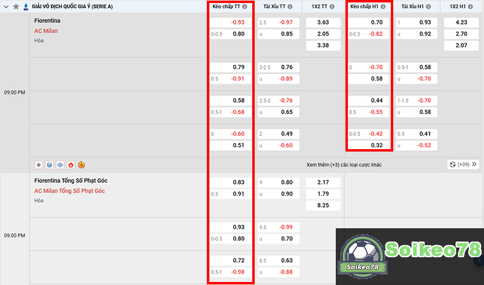Click info icon next to Kèo chấp H1
The width and height of the screenshot is (484, 285).
click(384, 7)
